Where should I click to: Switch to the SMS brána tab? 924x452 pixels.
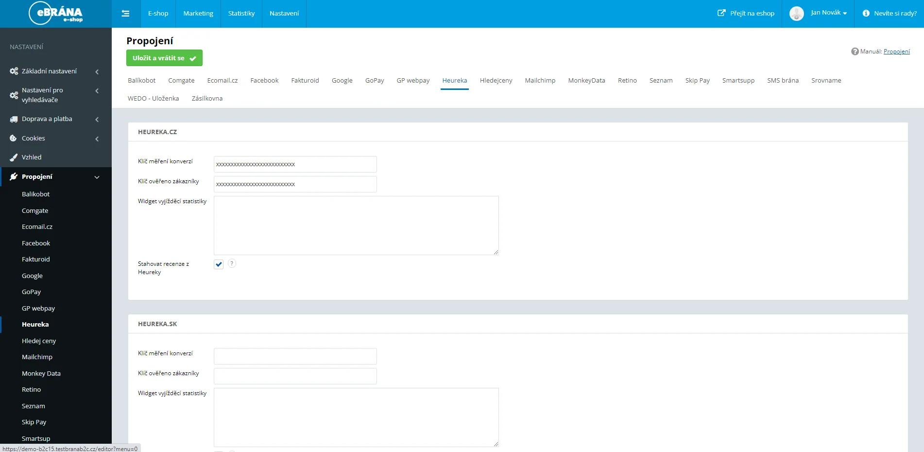pos(783,81)
